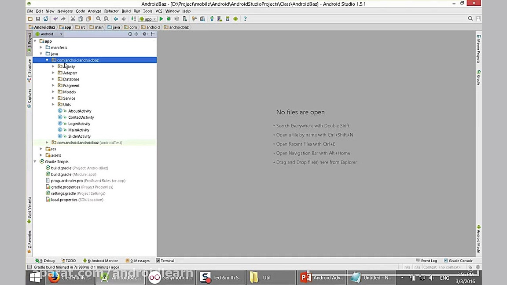Run the app with the green play icon
This screenshot has width=507, height=285.
point(161,19)
